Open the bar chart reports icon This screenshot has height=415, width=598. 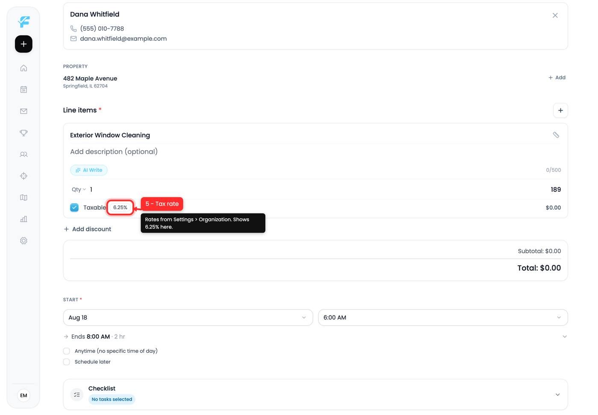click(23, 219)
